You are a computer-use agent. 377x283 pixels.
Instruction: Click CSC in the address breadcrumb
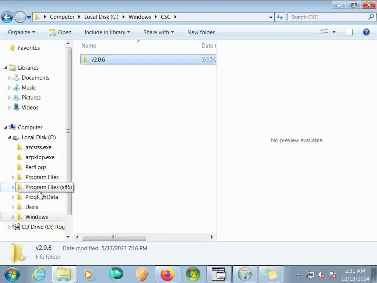pyautogui.click(x=166, y=17)
